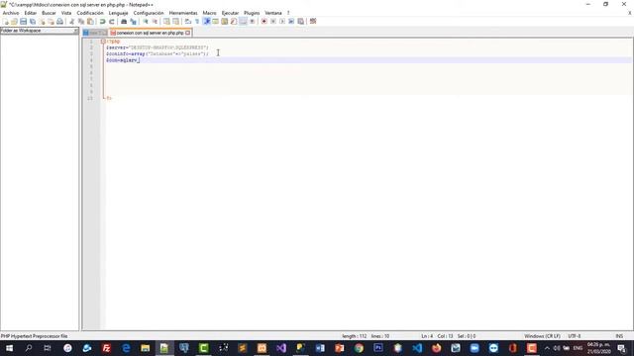This screenshot has height=356, width=634.
Task: Click the Paste toolbar icon
Action: (90, 22)
